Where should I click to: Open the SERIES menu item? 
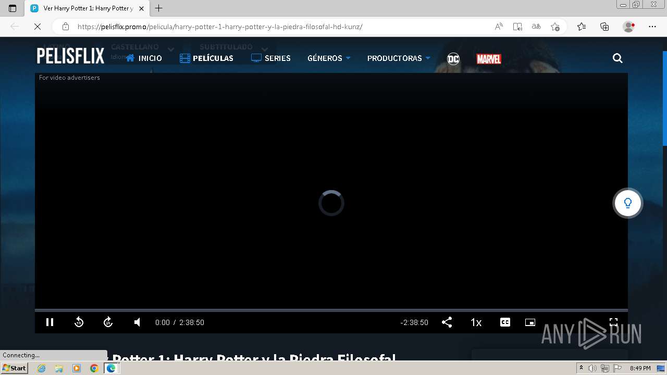pos(270,58)
